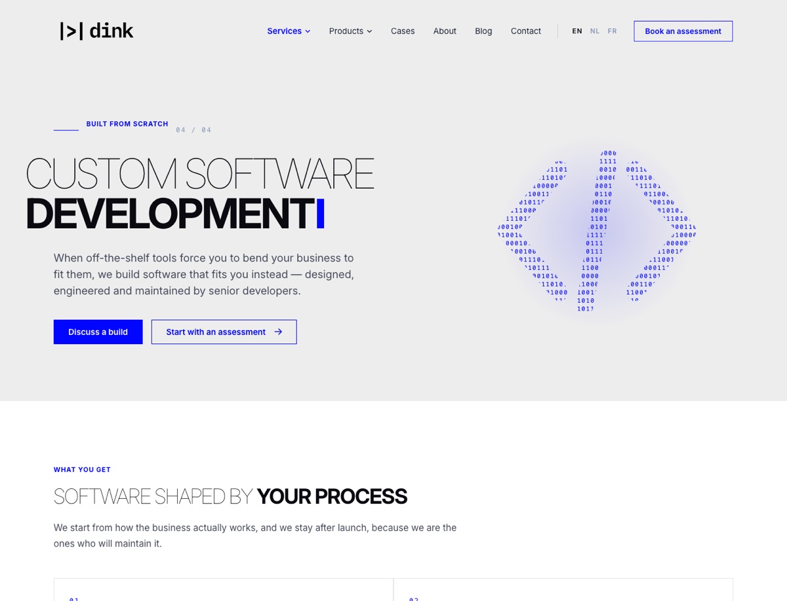Click the Book an assessment button
This screenshot has width=787, height=601.
[x=683, y=31]
